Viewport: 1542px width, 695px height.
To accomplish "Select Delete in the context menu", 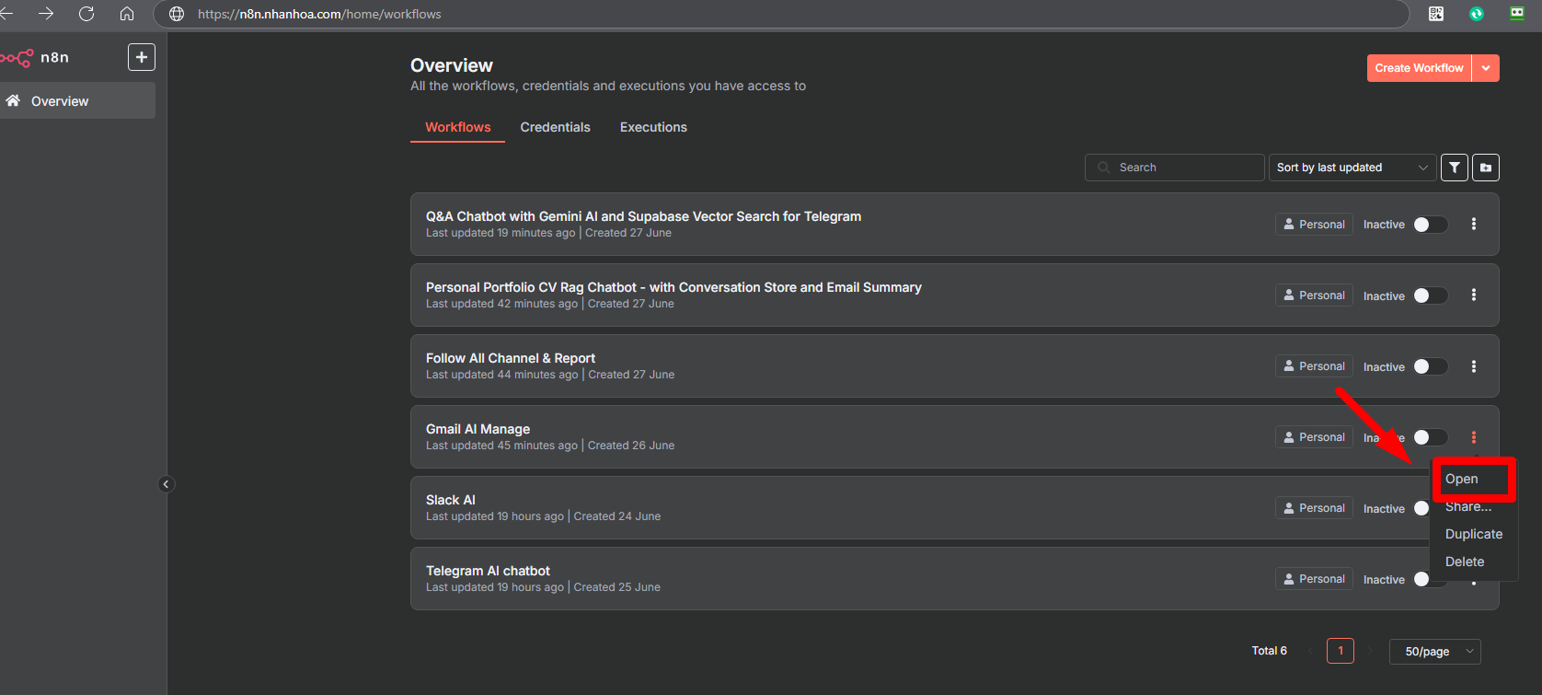I will pyautogui.click(x=1472, y=562).
